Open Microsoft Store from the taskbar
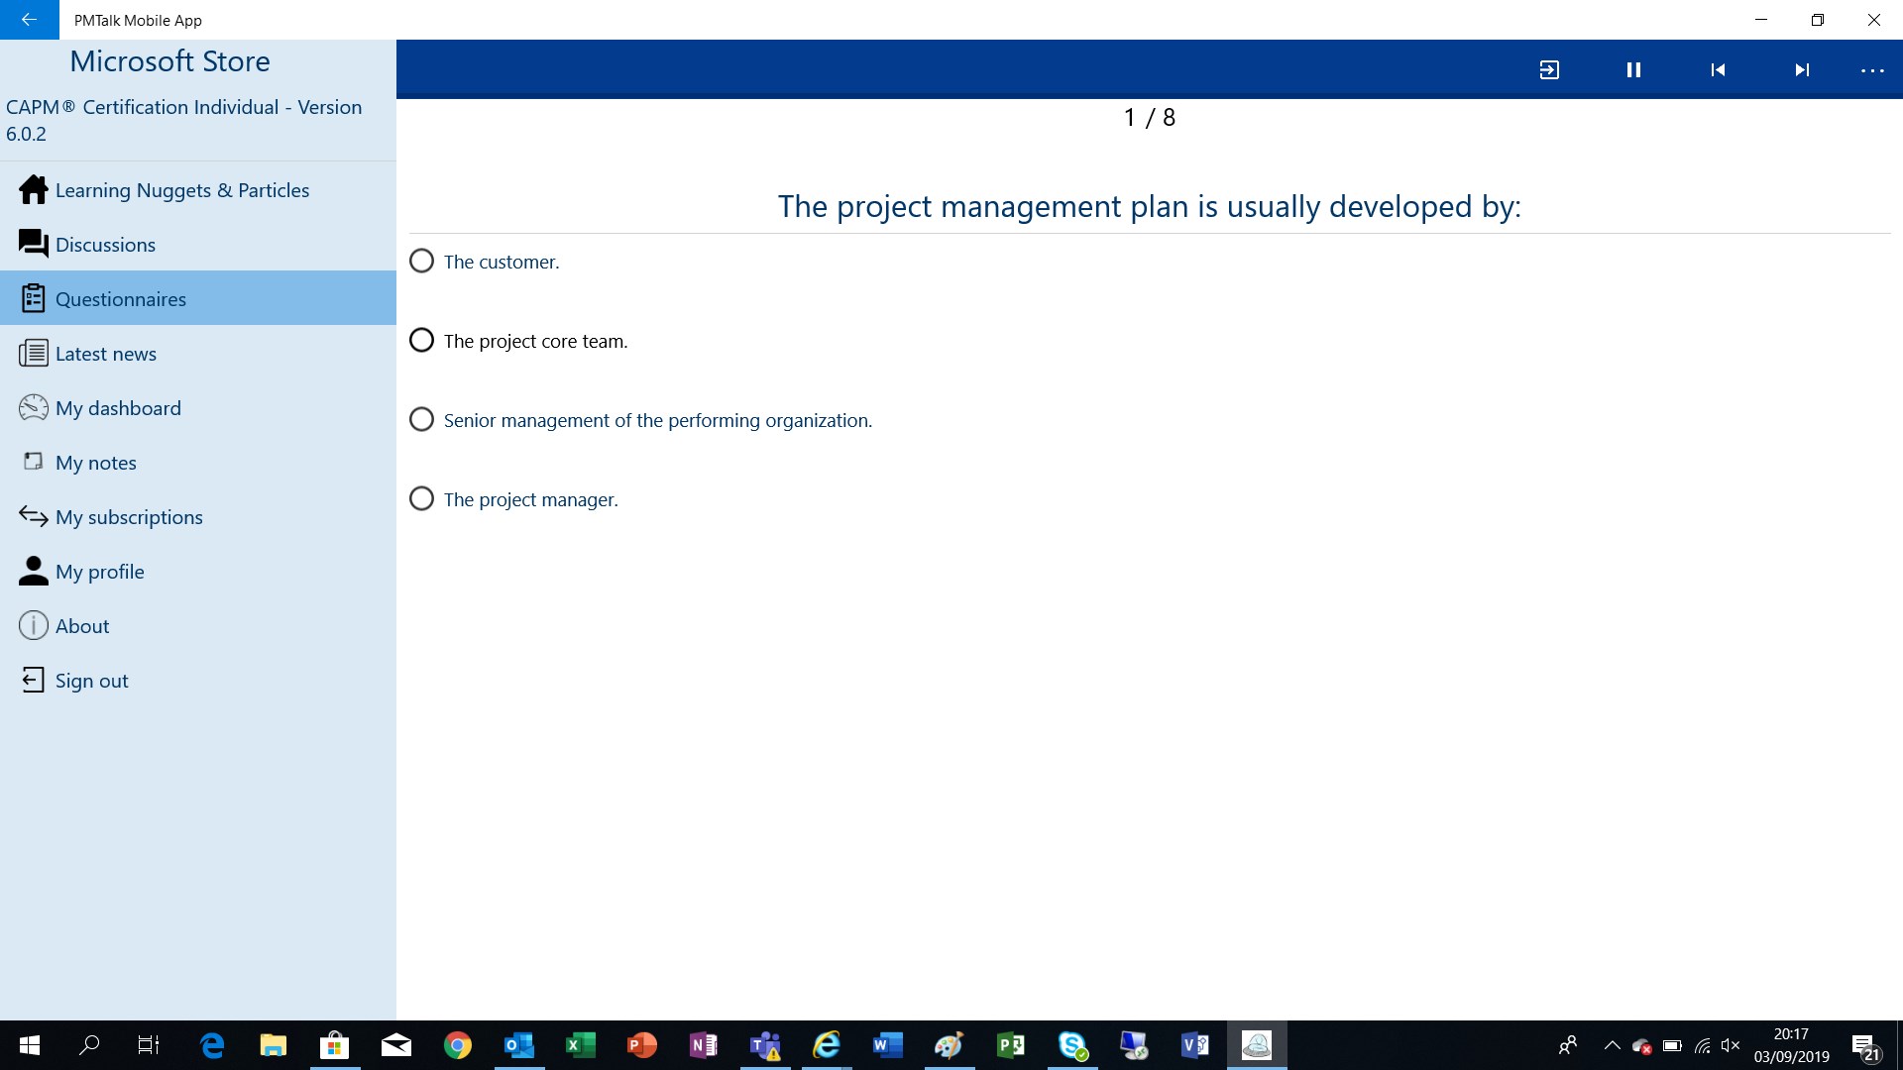The height and width of the screenshot is (1070, 1903). click(335, 1045)
